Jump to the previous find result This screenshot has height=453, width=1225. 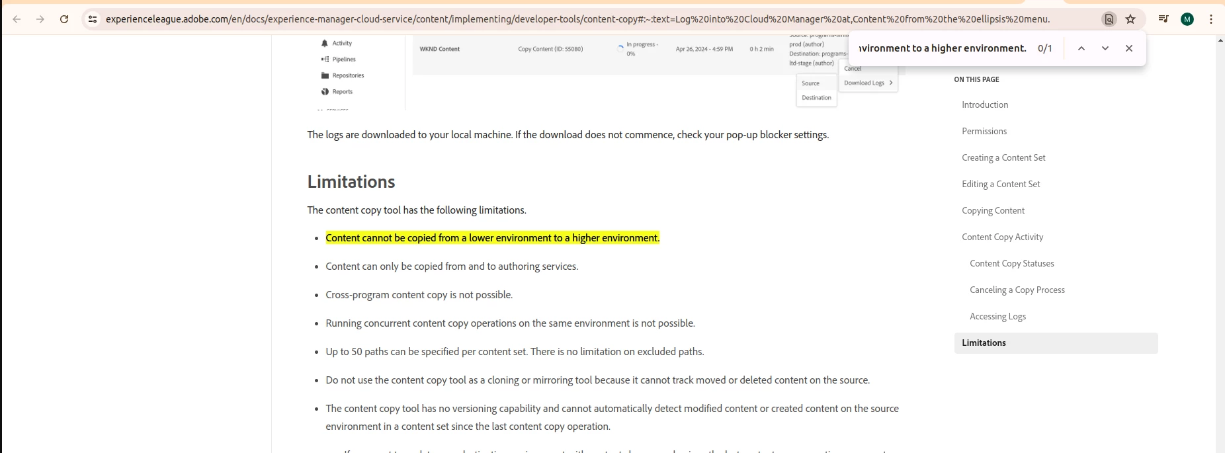(1081, 48)
